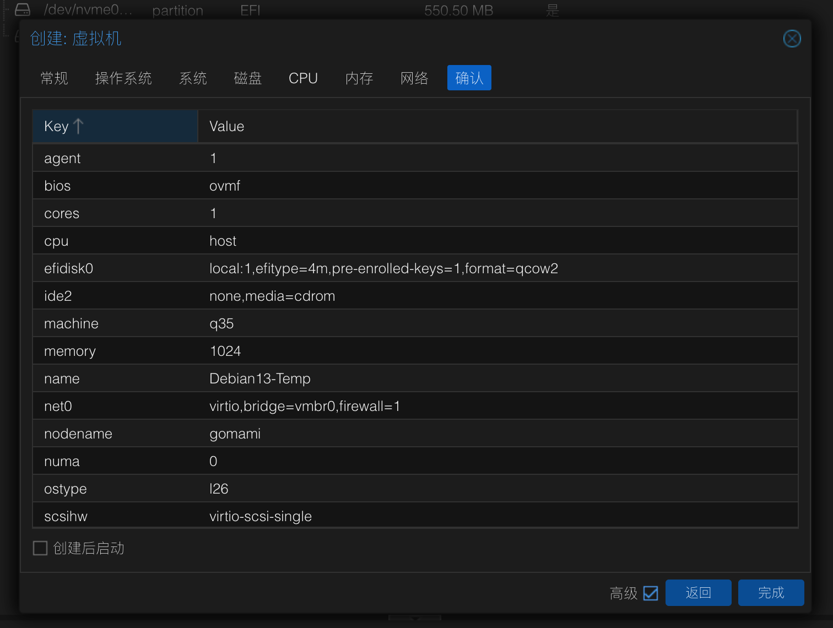This screenshot has height=628, width=833.
Task: Select the 磁盘 tab
Action: (248, 78)
